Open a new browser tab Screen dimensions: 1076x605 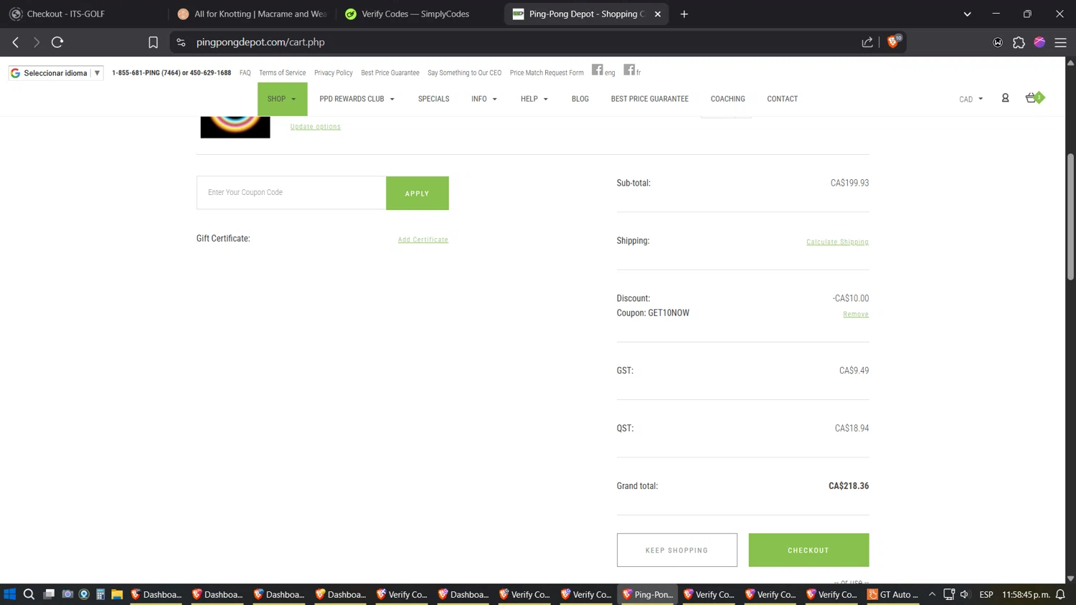click(x=684, y=14)
